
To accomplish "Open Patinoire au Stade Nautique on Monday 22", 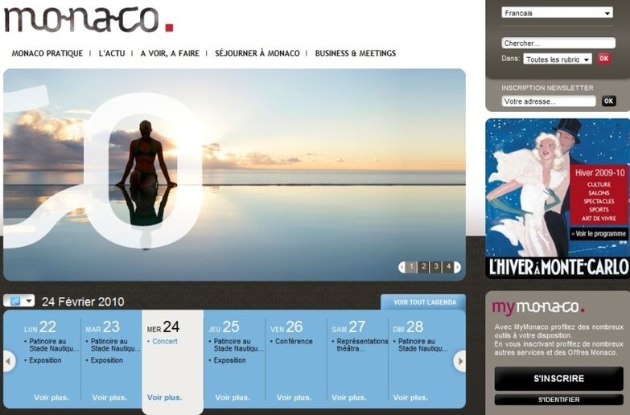I will point(54,345).
